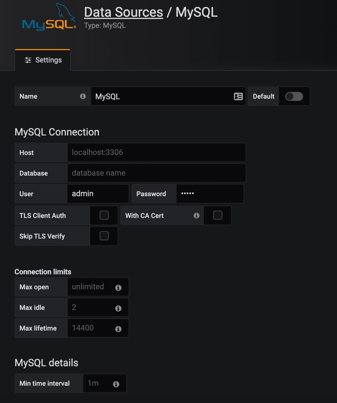Viewport: 337px width, 403px height.
Task: Click the Name field info icon
Action: point(83,96)
